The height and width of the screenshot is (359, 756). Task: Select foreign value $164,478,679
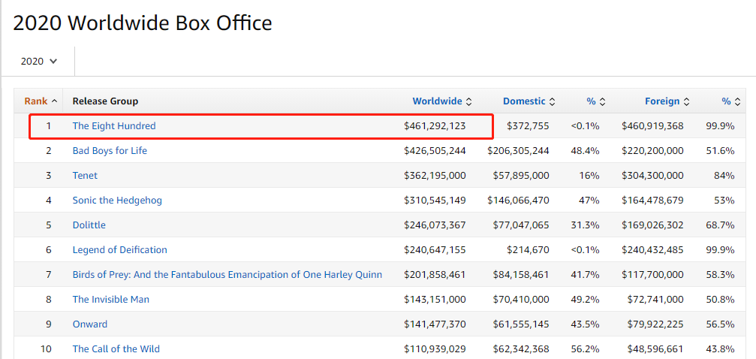[x=652, y=200]
